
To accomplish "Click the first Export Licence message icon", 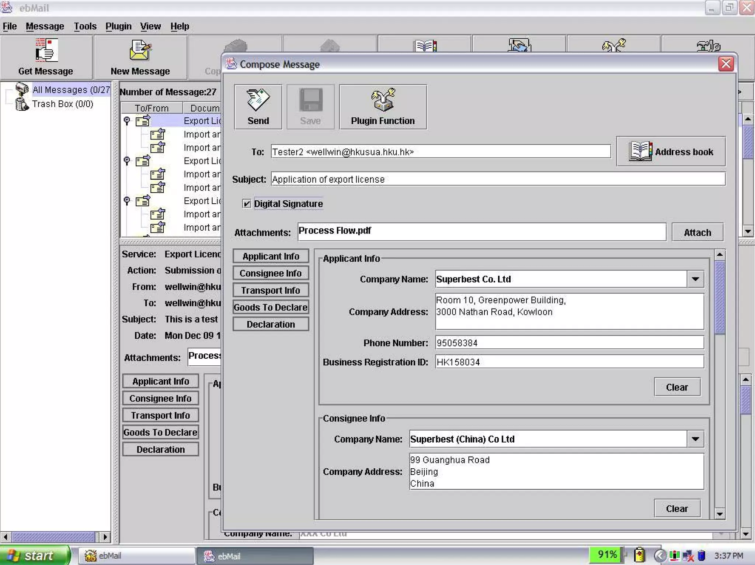I will [143, 120].
